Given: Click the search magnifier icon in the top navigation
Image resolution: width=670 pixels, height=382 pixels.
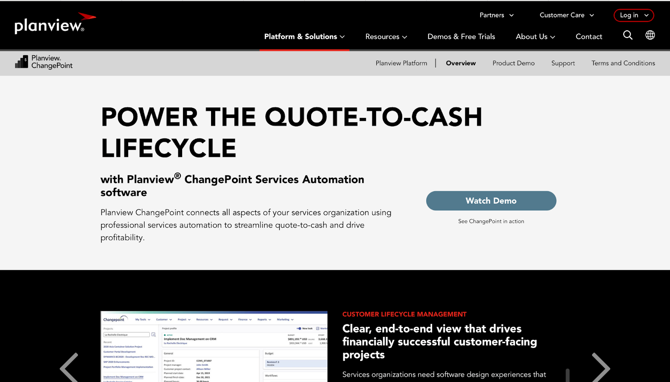Looking at the screenshot, I should 627,36.
